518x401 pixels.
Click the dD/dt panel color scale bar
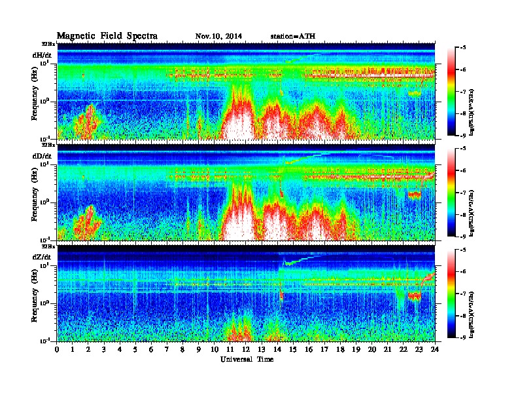coord(451,193)
